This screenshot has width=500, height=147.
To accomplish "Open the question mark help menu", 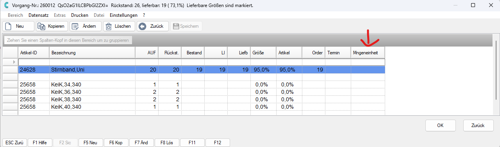I will (x=144, y=15).
